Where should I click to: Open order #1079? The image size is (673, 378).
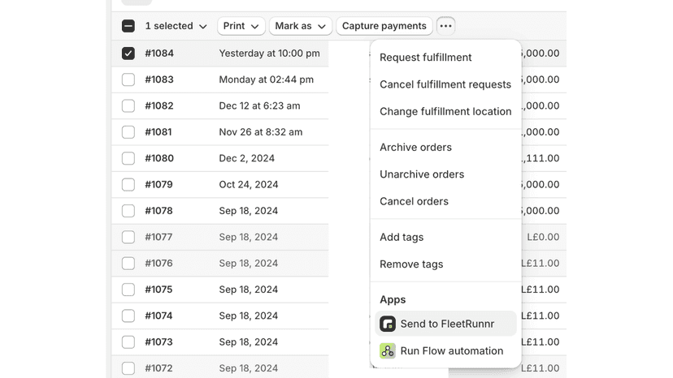(x=158, y=185)
